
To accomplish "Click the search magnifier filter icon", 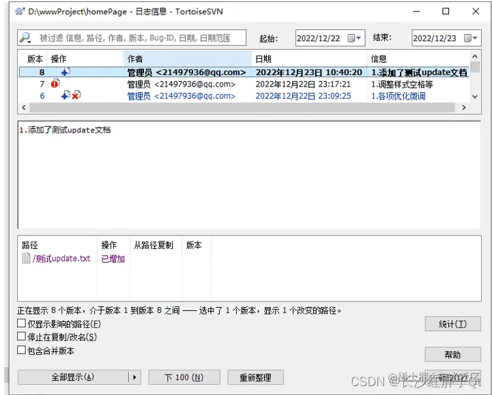I will 25,38.
